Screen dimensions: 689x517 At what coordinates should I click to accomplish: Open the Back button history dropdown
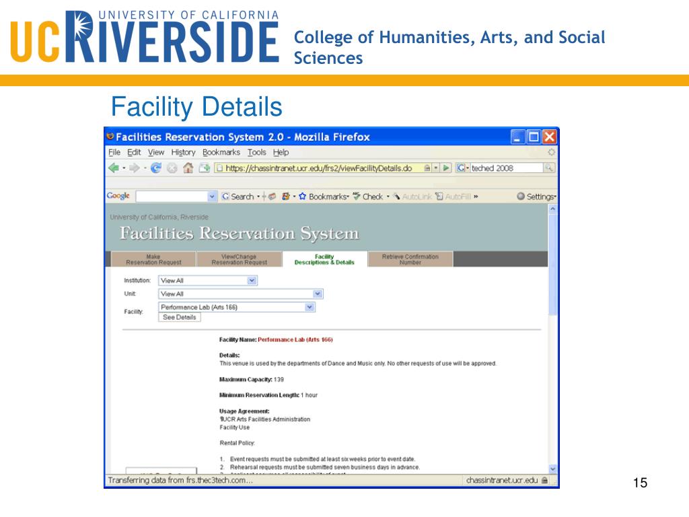point(124,168)
